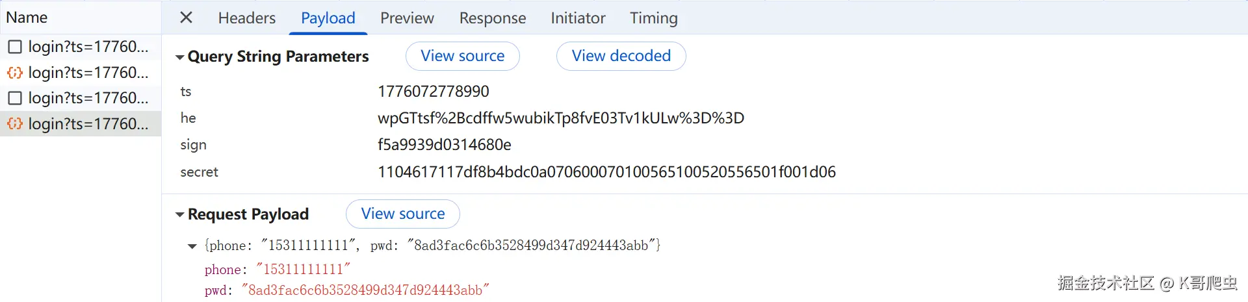
Task: Select the first login request document icon
Action: pyautogui.click(x=15, y=47)
